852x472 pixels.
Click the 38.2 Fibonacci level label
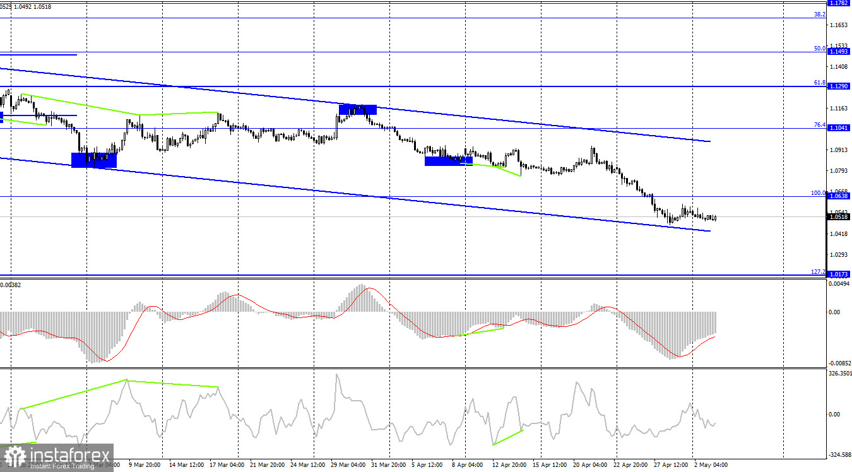820,14
